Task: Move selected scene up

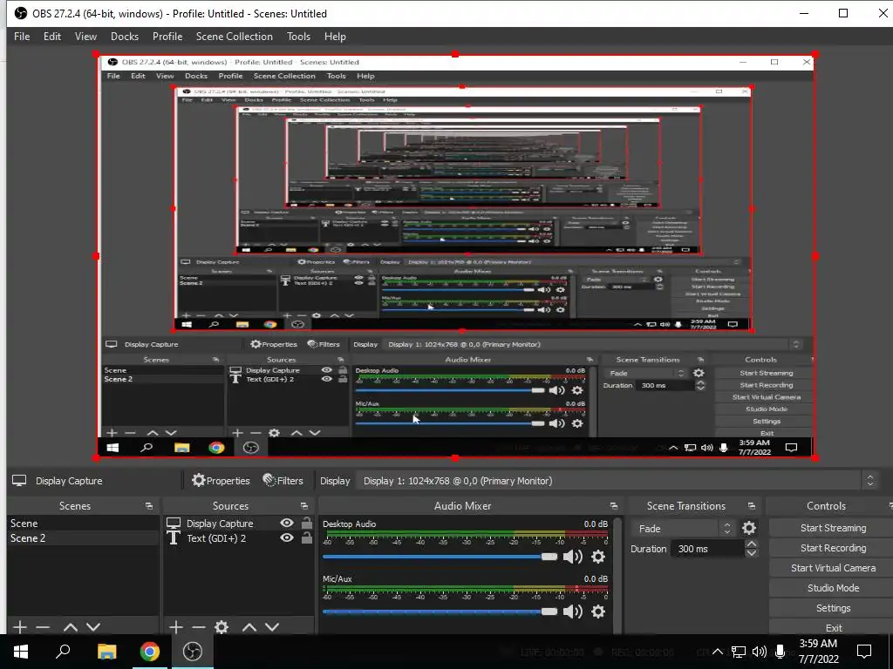Action: coord(71,627)
